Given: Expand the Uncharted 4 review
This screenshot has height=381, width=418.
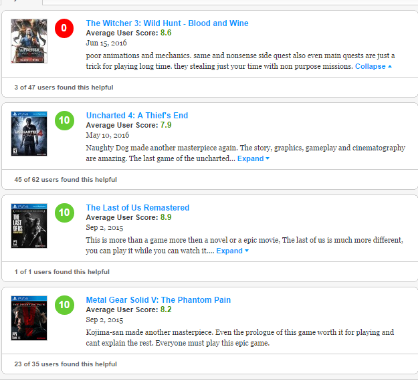Looking at the screenshot, I should (x=253, y=158).
